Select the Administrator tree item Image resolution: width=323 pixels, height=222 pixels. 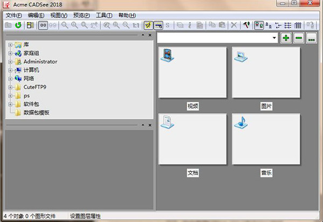(40, 62)
